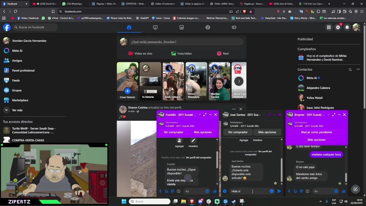Show hidden system tray icons chevron
Screen dimensions: 366x206
pyautogui.click(x=320, y=201)
